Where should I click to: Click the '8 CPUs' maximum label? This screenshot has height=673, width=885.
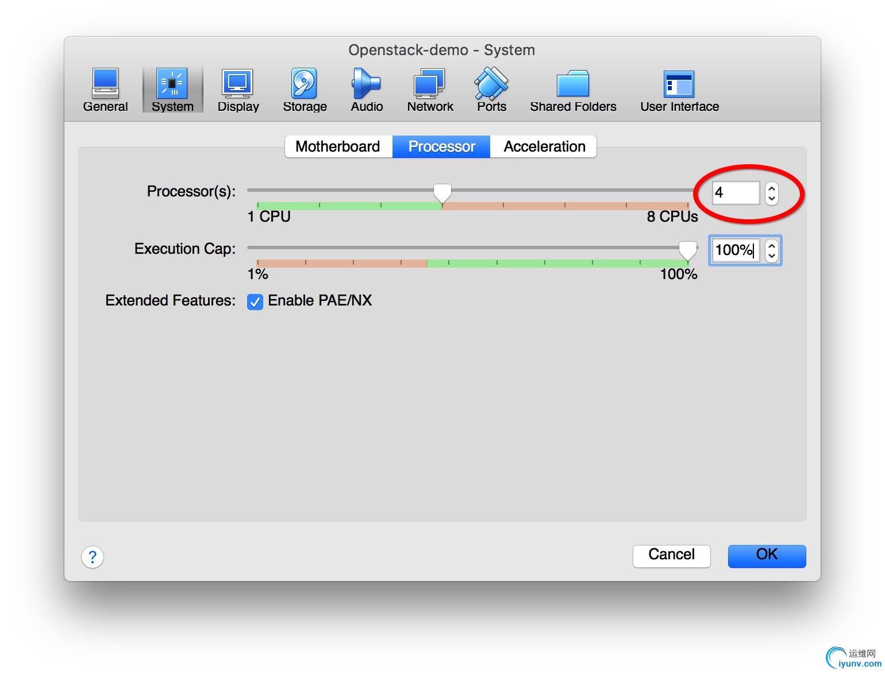pyautogui.click(x=672, y=216)
